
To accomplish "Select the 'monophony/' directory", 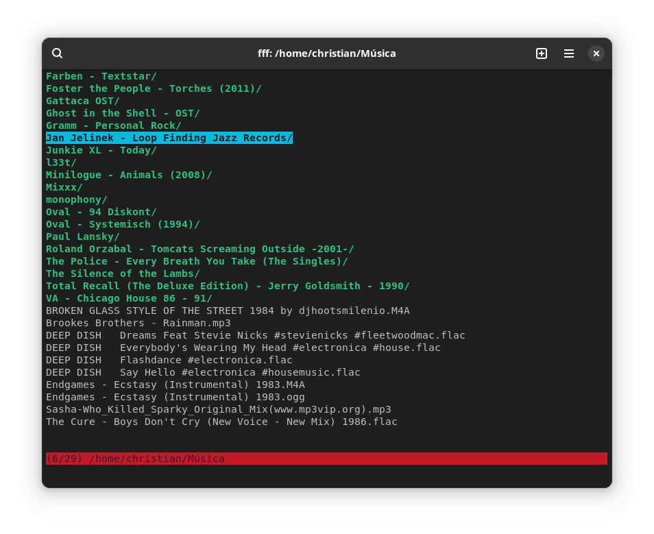I will pyautogui.click(x=76, y=200).
